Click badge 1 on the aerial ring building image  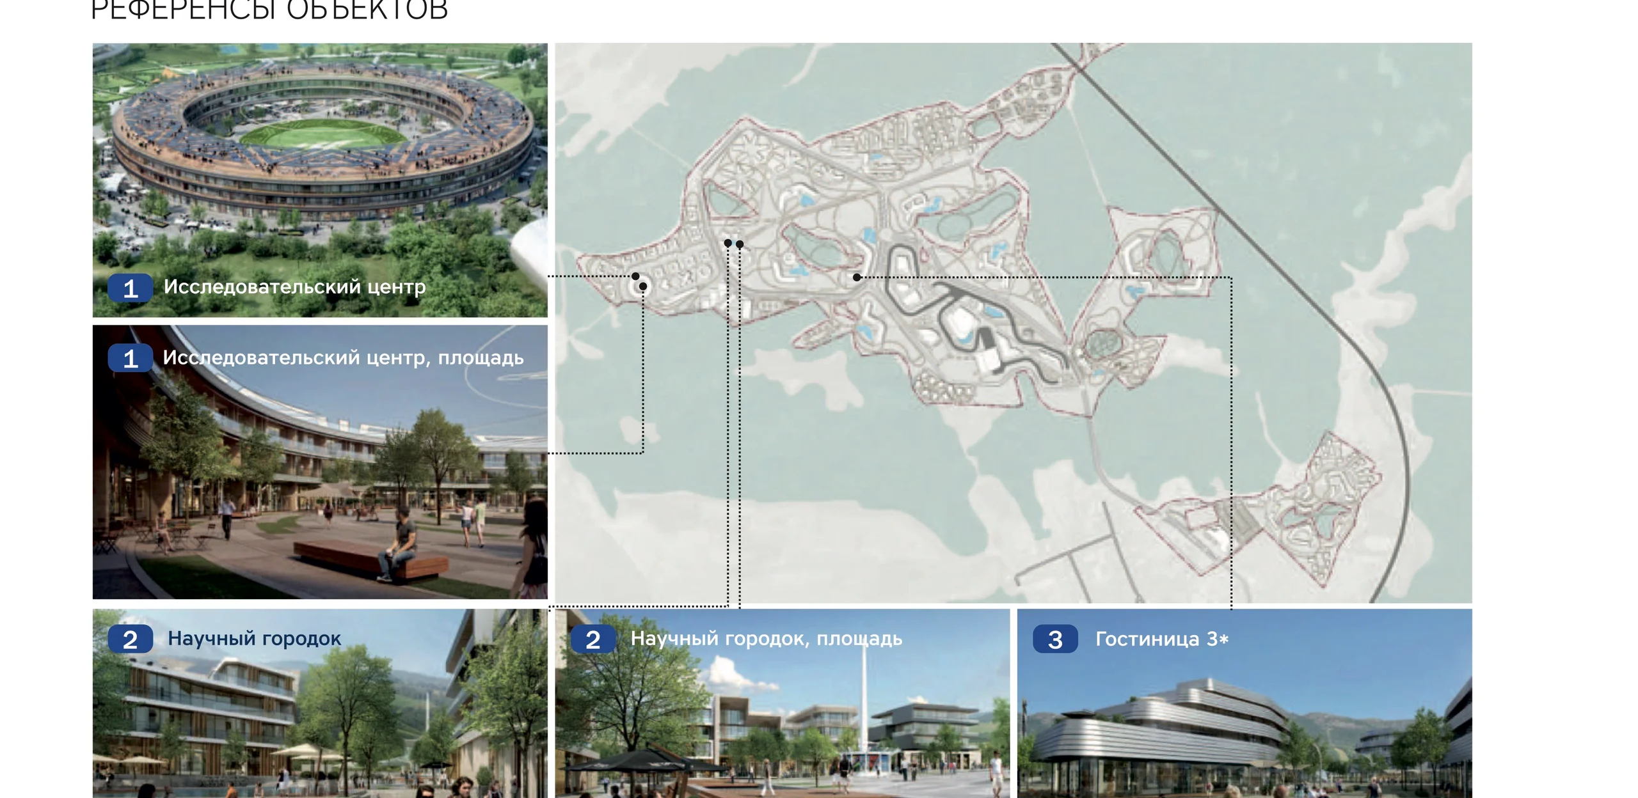[x=130, y=288]
